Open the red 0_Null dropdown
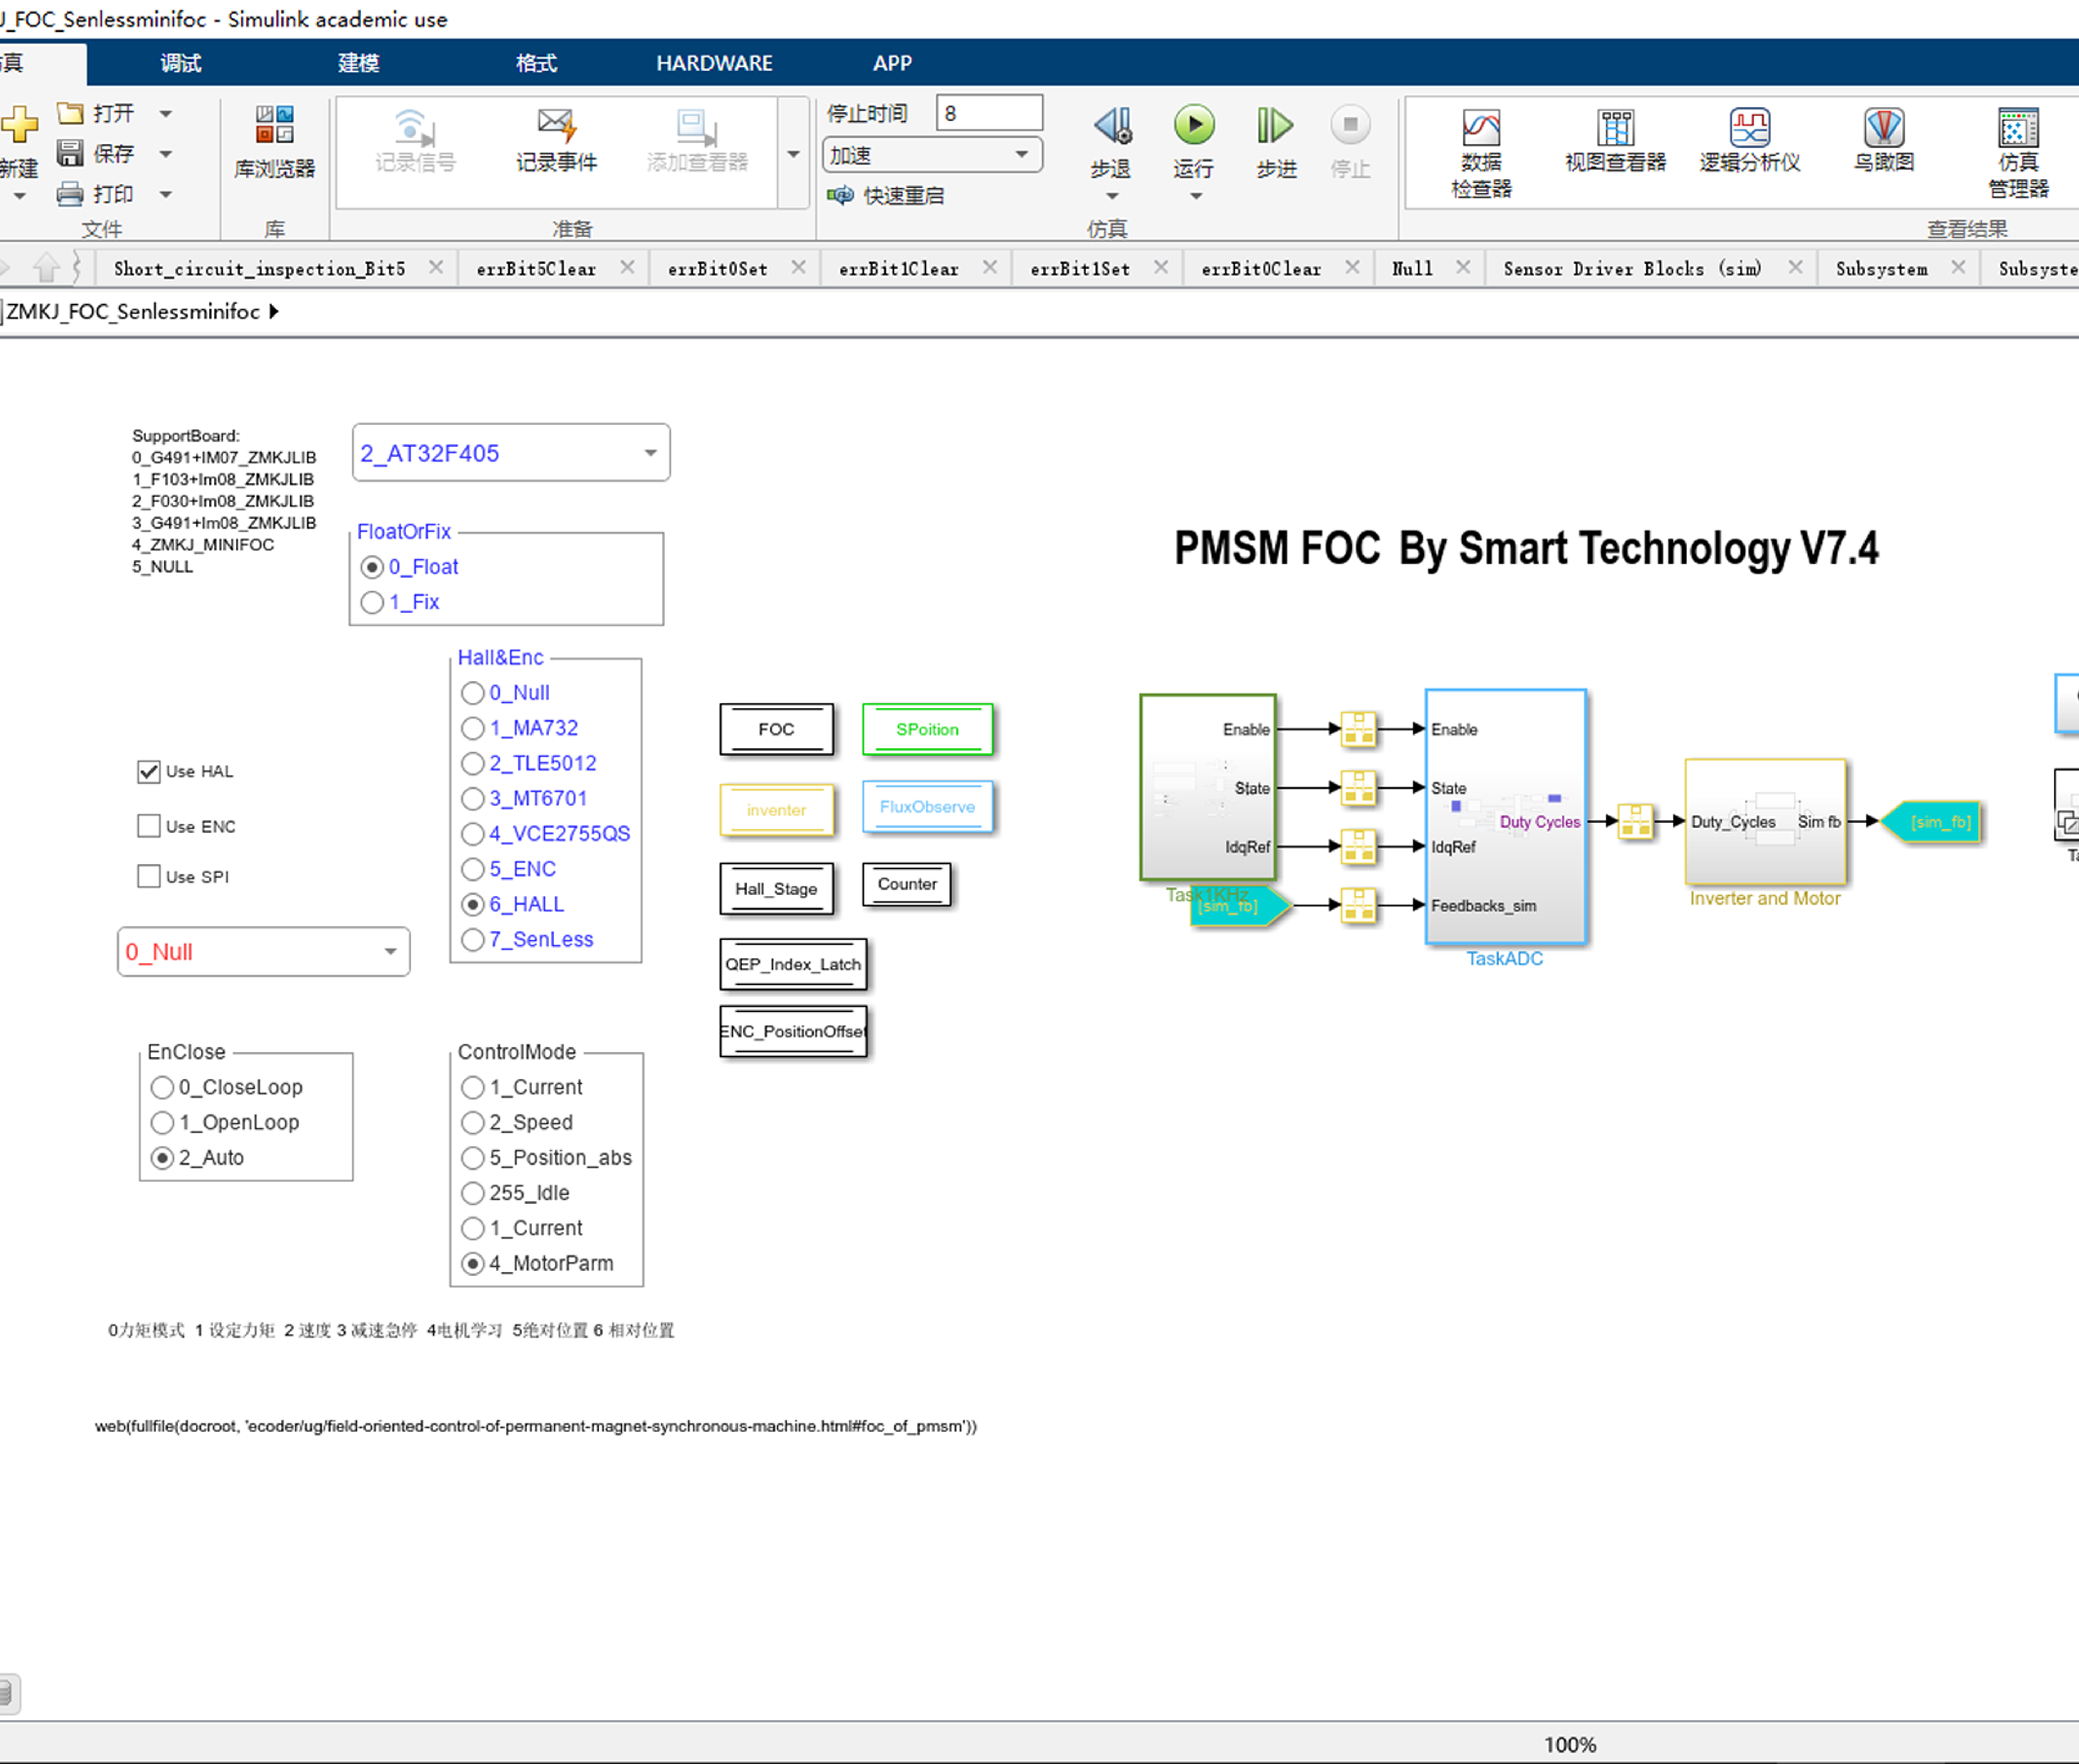Image resolution: width=2079 pixels, height=1764 pixels. (264, 952)
